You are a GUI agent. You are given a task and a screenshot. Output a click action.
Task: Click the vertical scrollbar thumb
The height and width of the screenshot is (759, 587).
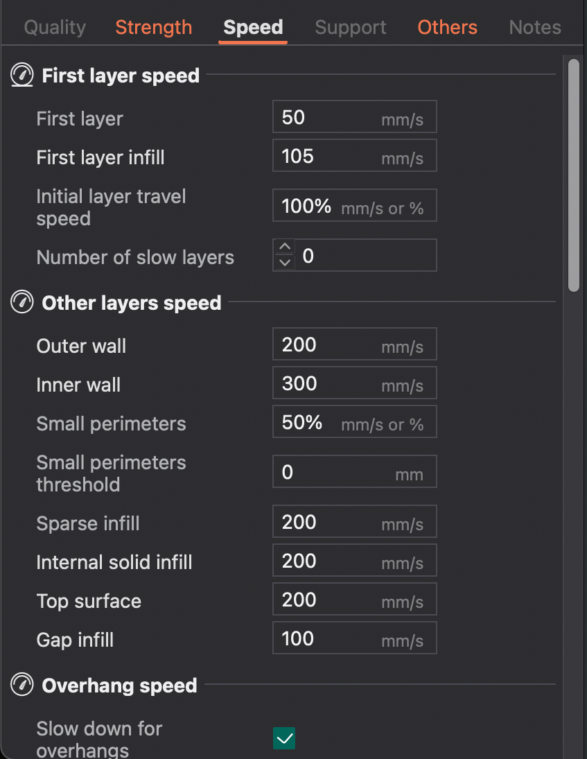573,175
